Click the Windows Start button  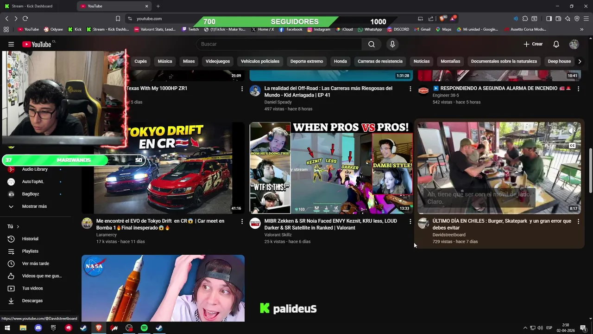point(7,328)
